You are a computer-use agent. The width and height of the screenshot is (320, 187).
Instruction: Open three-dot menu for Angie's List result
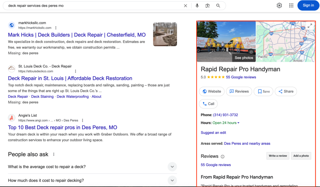click(82, 120)
